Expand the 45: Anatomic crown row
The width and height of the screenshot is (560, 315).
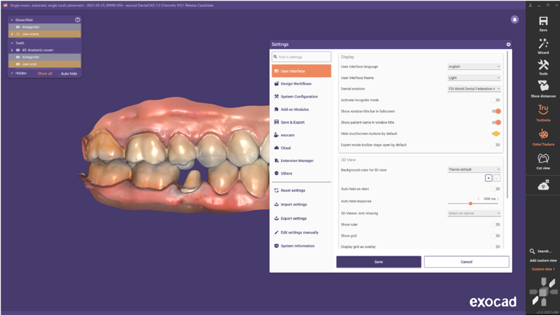click(12, 50)
